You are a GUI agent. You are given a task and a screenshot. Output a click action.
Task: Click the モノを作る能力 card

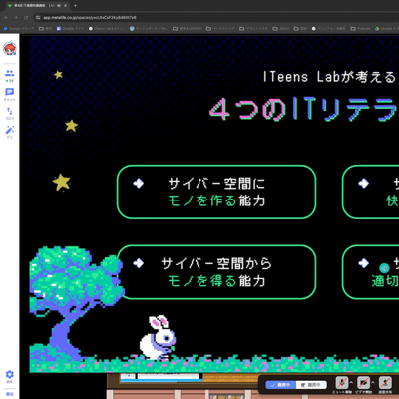[x=216, y=192]
